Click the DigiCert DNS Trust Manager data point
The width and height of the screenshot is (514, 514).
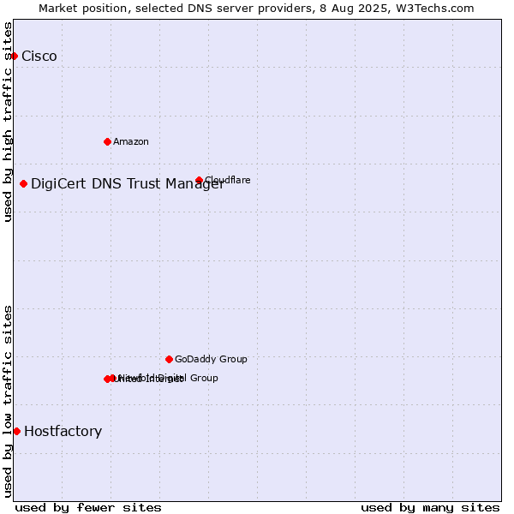(23, 184)
